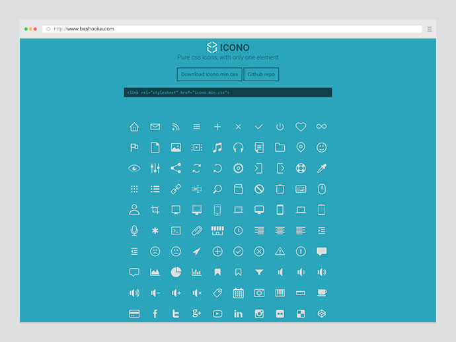The image size is (456, 342).
Task: Click the flag icon
Action: [134, 148]
